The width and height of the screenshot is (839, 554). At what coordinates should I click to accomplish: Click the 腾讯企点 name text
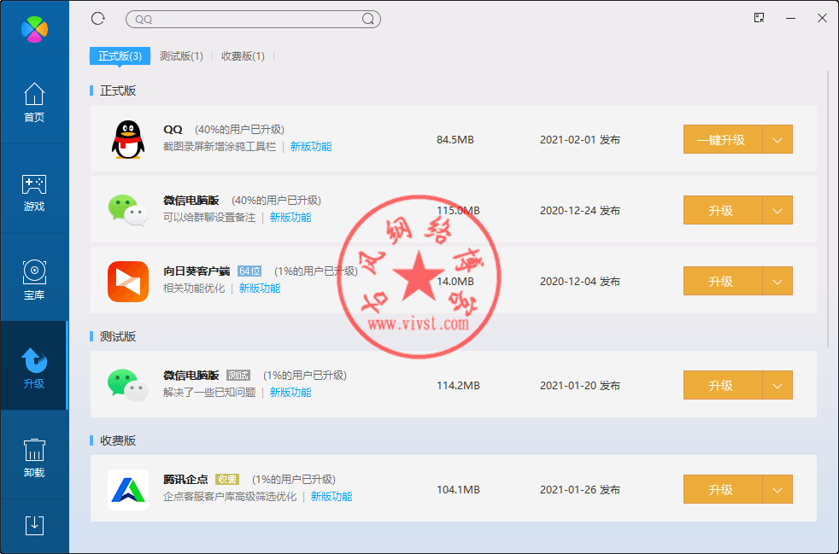(185, 479)
